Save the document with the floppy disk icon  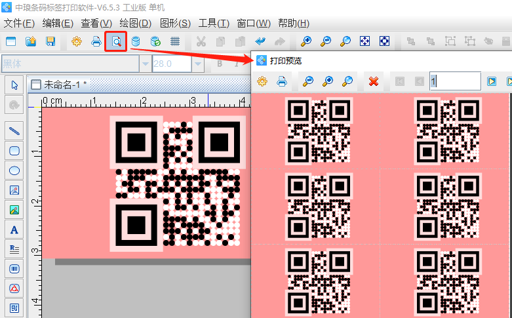pyautogui.click(x=50, y=41)
